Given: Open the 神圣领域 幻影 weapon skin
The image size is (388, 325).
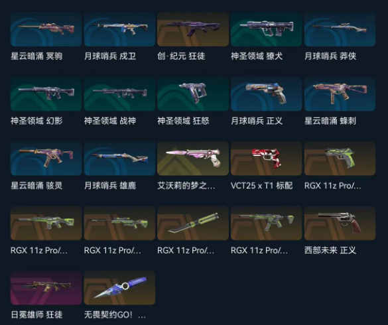Looking at the screenshot, I should (x=46, y=94).
